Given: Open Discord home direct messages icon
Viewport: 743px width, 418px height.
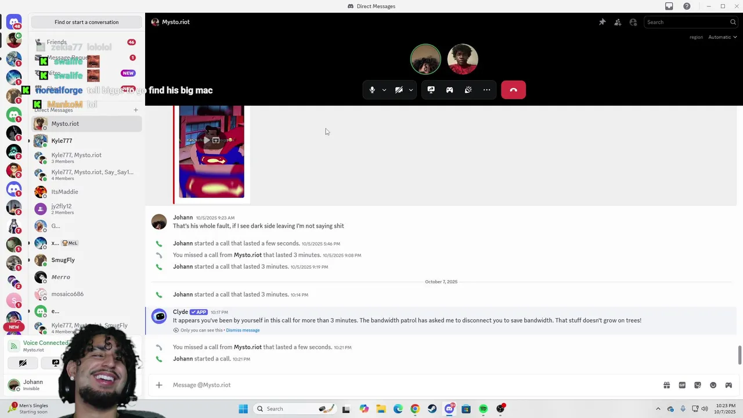Looking at the screenshot, I should (x=14, y=22).
